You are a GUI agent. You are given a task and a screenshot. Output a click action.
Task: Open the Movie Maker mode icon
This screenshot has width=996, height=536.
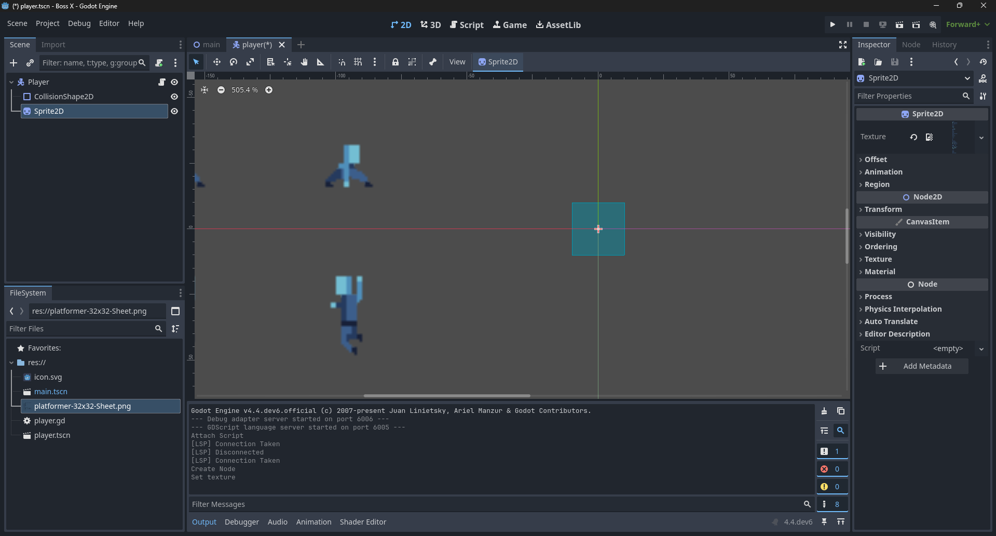pyautogui.click(x=933, y=24)
